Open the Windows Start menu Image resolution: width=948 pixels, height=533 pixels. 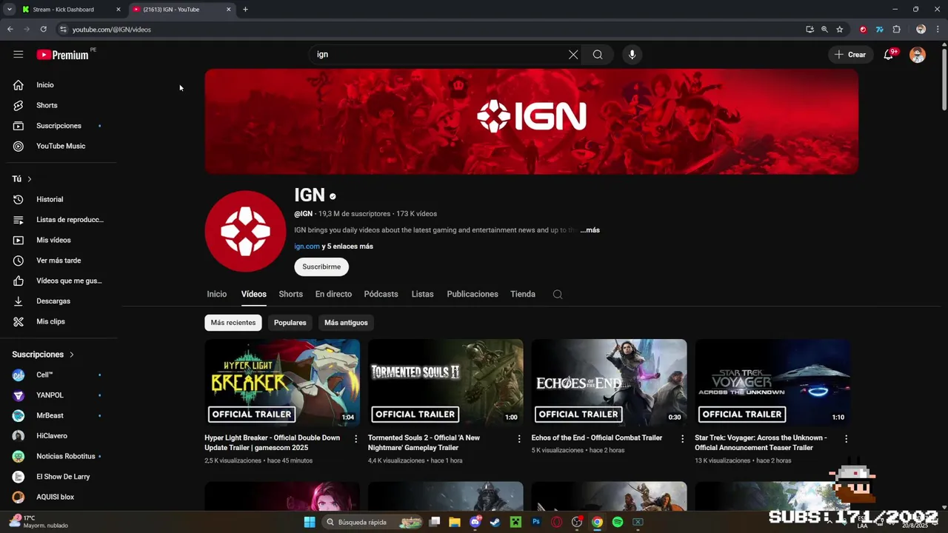pos(310,522)
